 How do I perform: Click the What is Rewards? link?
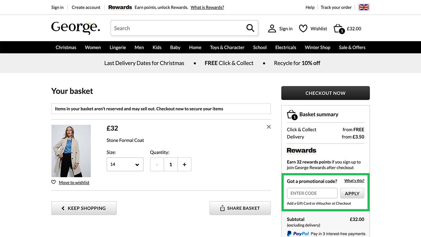(x=207, y=7)
